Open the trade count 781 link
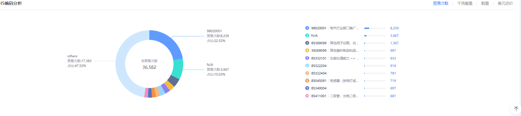This screenshot has width=521, height=116. click(393, 73)
